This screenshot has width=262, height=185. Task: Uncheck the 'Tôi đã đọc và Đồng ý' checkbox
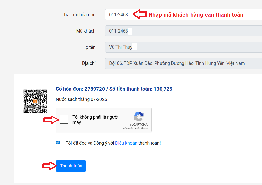tap(58, 142)
